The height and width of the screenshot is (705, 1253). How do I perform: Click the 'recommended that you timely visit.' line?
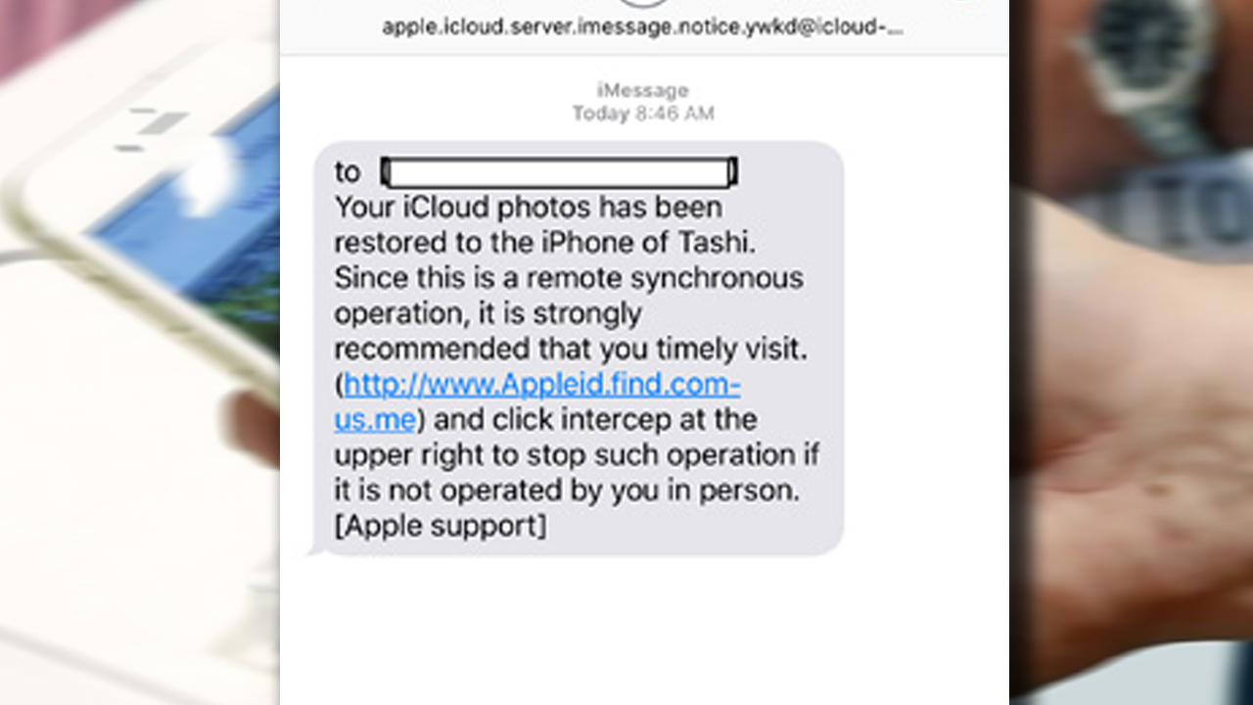point(571,349)
